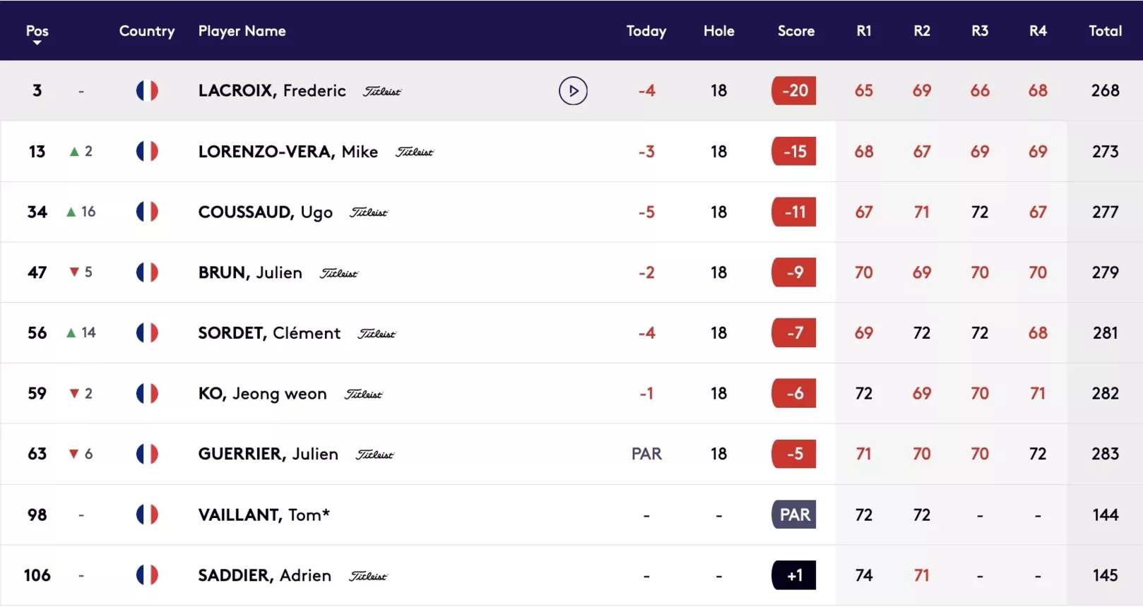Click Titleist logo next to Ko, Jeong weon
1143x607 pixels.
364,394
